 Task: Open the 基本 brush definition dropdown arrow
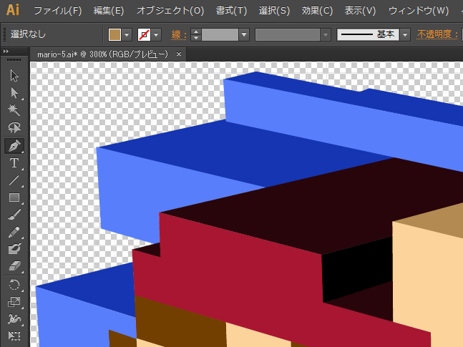pos(405,34)
